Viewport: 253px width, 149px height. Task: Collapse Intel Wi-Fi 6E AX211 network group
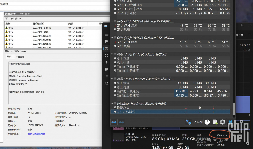112,54
